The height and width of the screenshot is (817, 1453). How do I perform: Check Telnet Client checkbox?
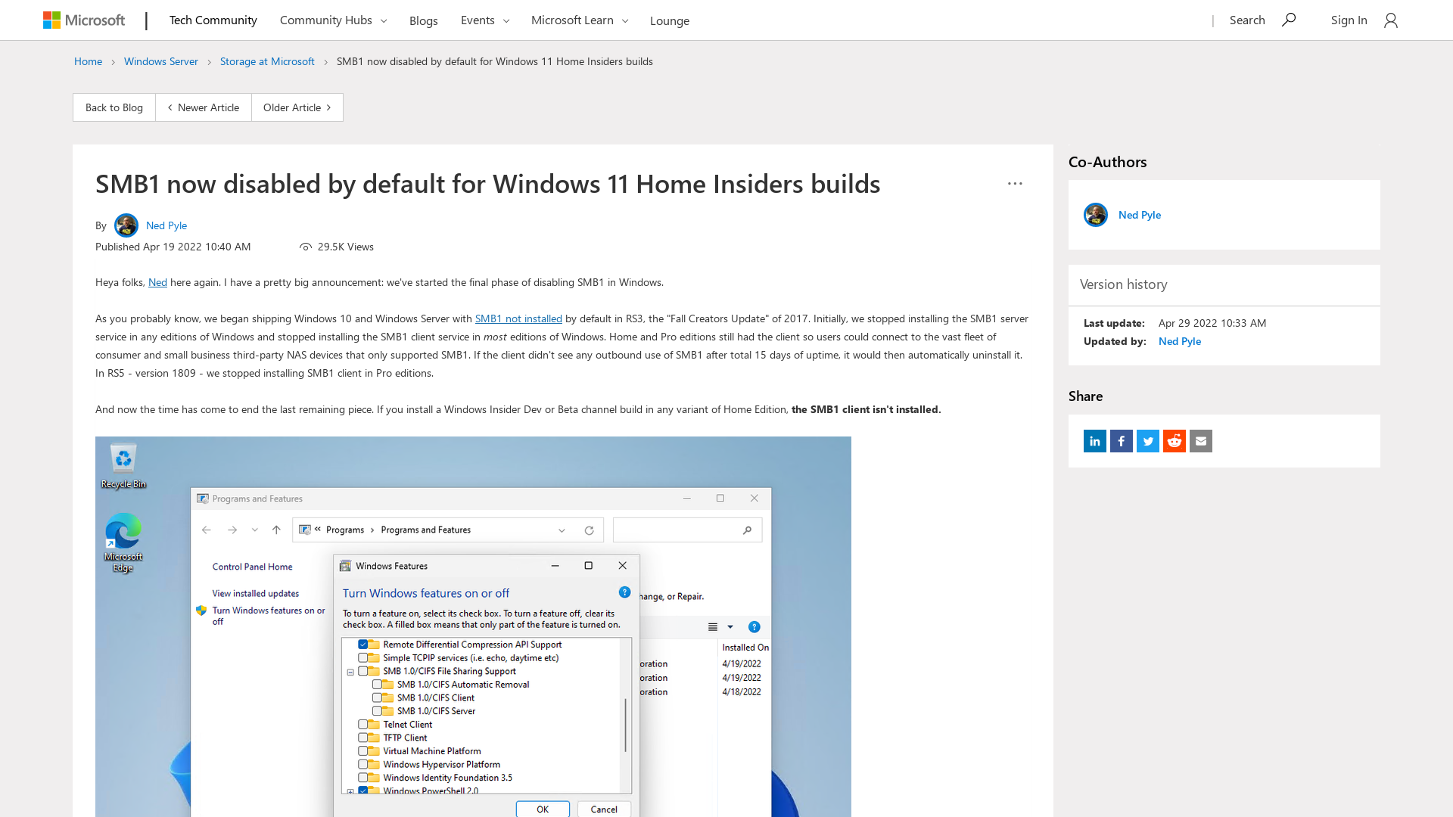(x=363, y=725)
